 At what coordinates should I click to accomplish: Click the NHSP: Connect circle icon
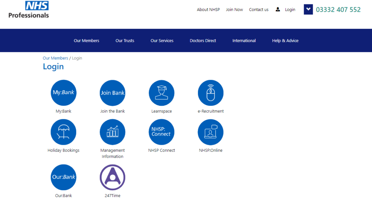coord(162,132)
